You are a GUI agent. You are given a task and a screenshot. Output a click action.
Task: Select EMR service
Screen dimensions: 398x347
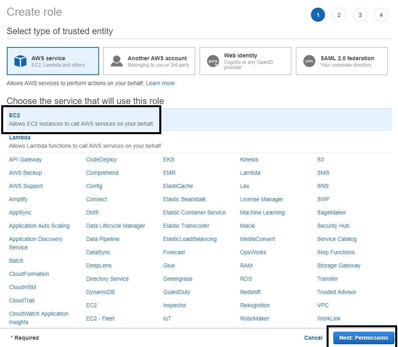pos(169,173)
